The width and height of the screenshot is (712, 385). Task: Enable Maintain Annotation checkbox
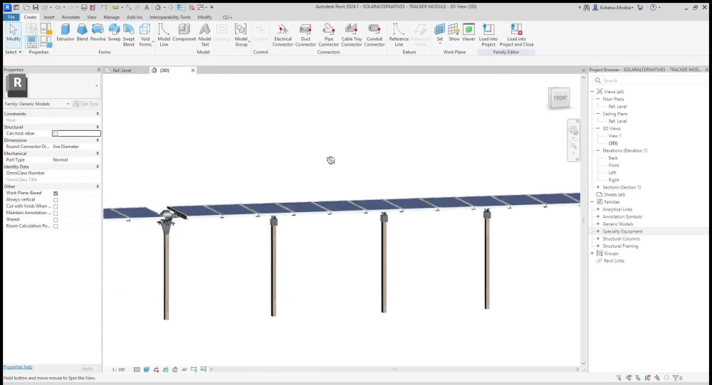click(56, 213)
